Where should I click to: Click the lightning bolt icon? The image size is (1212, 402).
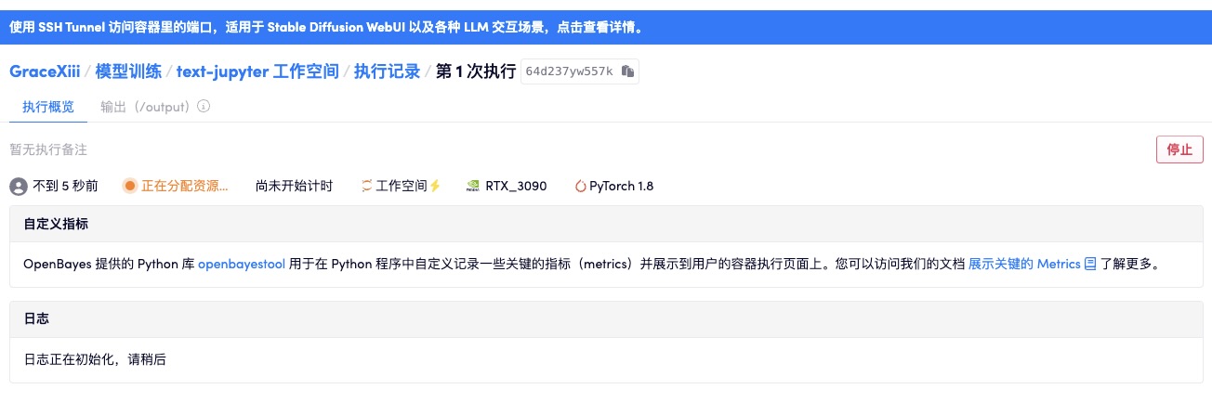(434, 186)
